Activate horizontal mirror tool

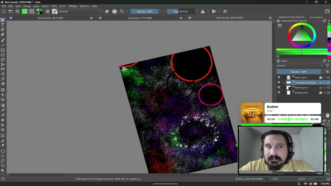(203, 11)
